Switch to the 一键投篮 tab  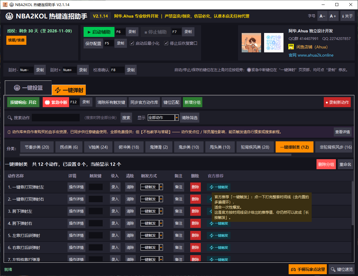click(x=28, y=88)
